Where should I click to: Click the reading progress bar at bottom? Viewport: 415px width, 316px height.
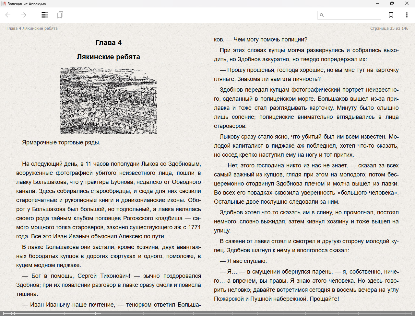click(x=207, y=313)
